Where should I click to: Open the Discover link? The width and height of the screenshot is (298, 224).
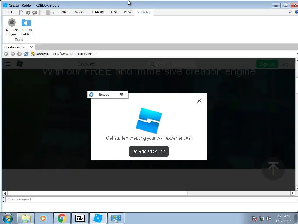click(87, 64)
